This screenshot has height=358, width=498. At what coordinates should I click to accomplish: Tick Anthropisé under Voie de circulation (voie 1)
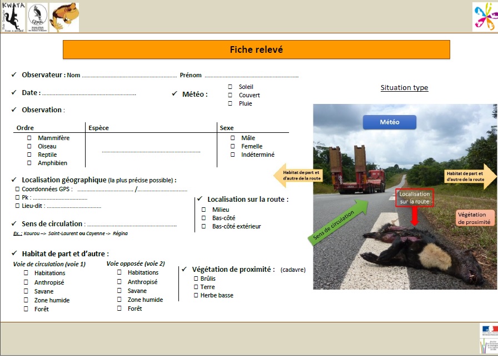point(26,282)
